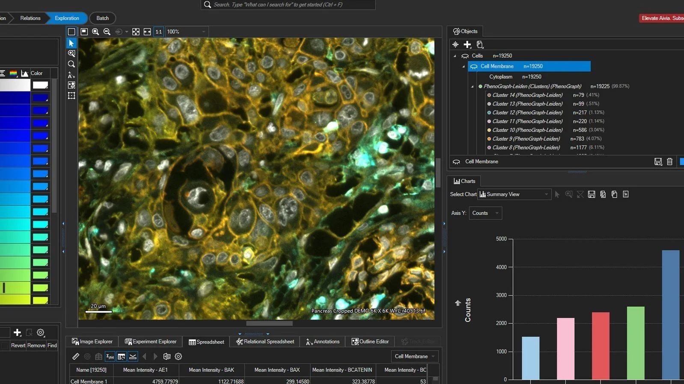Open the Axis Y Counts dropdown
This screenshot has width=684, height=384.
pos(485,213)
